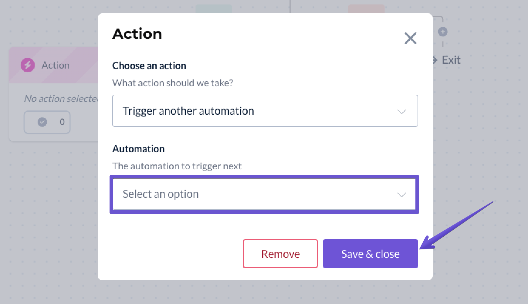Click the 'Choose an action' field label
This screenshot has height=304, width=528.
149,66
